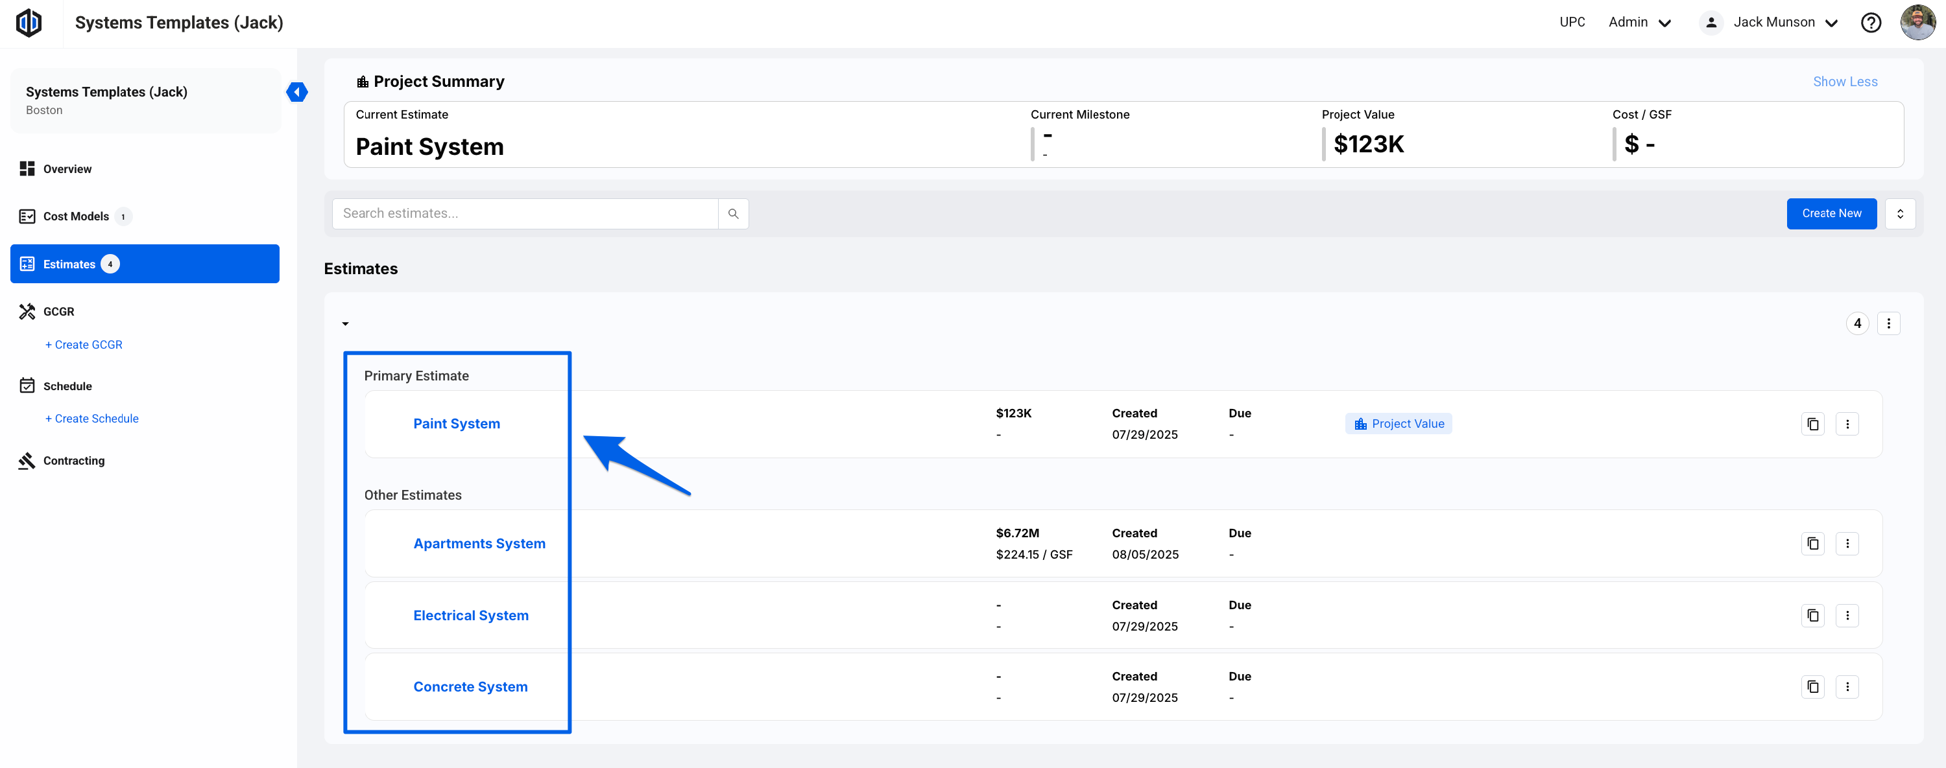
Task: Open estimates group three-dot menu
Action: pyautogui.click(x=1888, y=323)
